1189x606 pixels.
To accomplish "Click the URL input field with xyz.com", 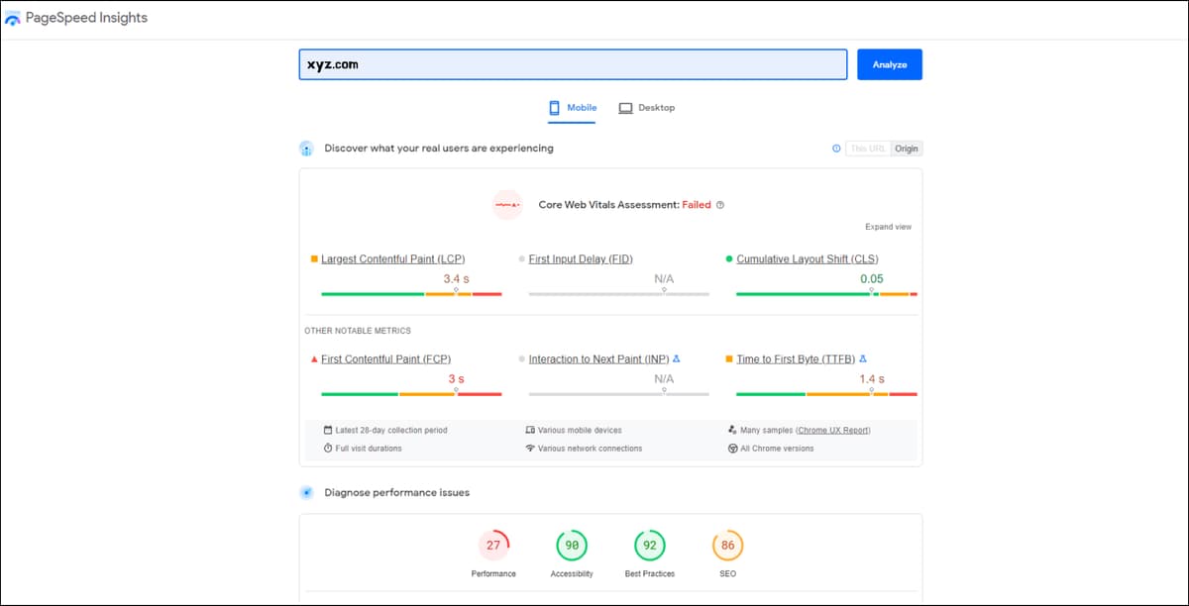I will (x=574, y=64).
